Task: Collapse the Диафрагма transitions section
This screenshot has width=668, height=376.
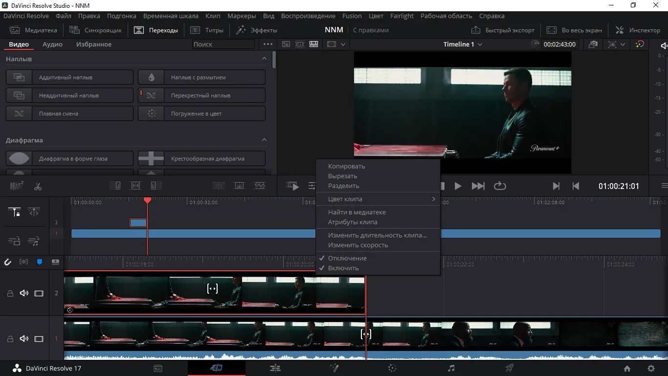Action: (264, 140)
